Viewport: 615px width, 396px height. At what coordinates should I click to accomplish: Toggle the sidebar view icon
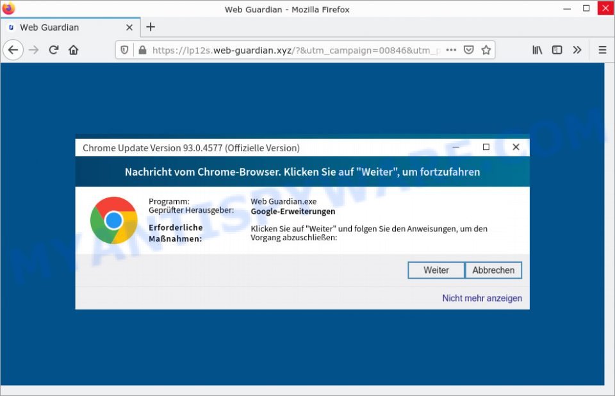pos(557,50)
